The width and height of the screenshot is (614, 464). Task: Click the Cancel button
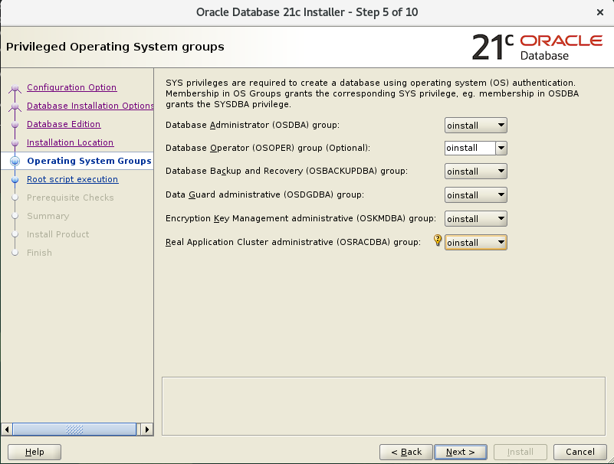tap(580, 452)
